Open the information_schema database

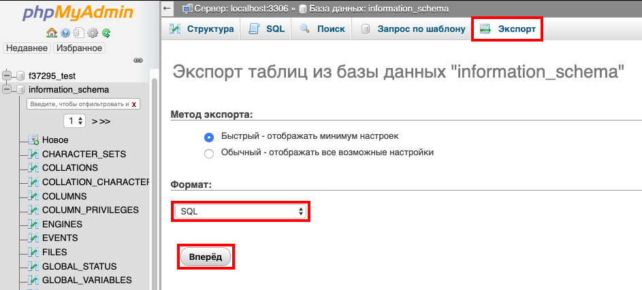coord(69,90)
